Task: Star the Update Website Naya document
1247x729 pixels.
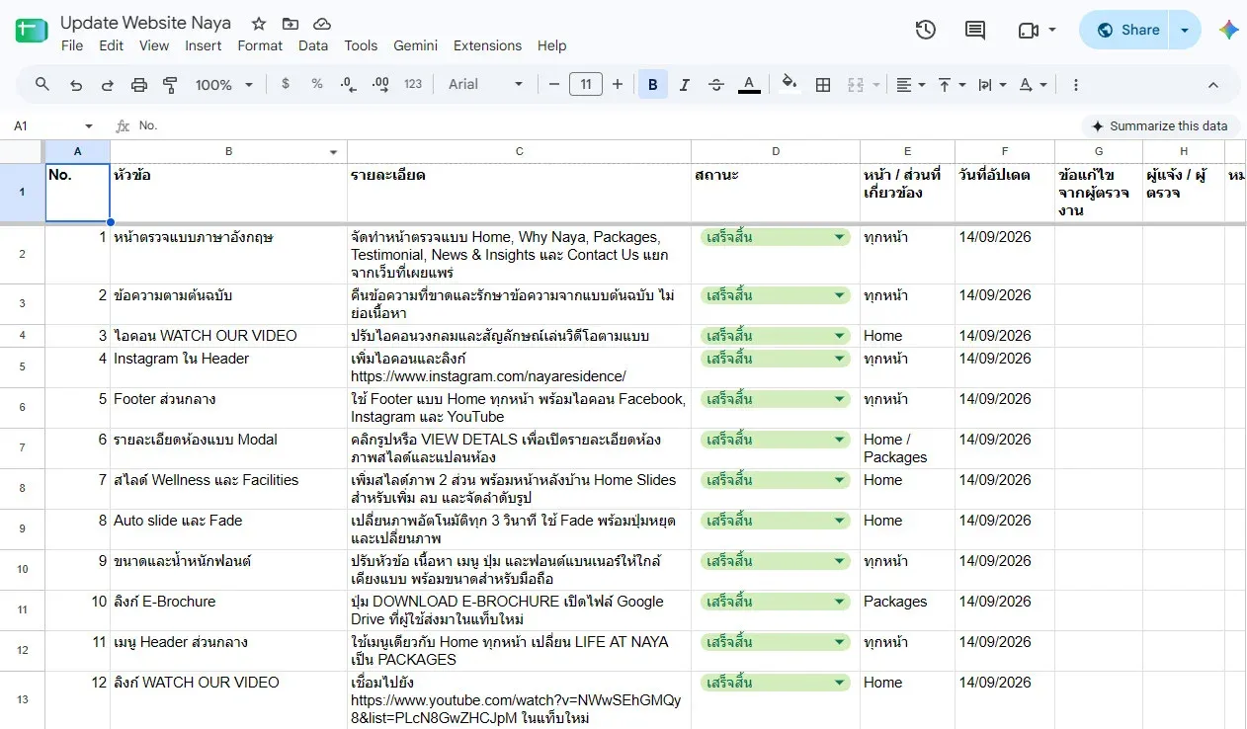Action: click(259, 24)
